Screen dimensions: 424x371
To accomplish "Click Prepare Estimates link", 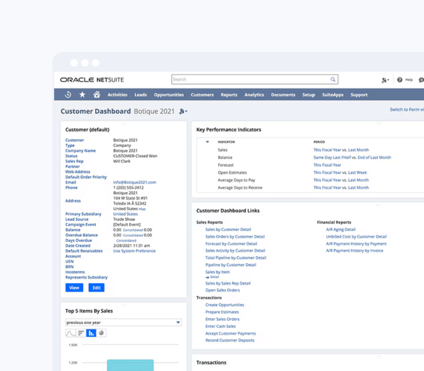I will [222, 312].
